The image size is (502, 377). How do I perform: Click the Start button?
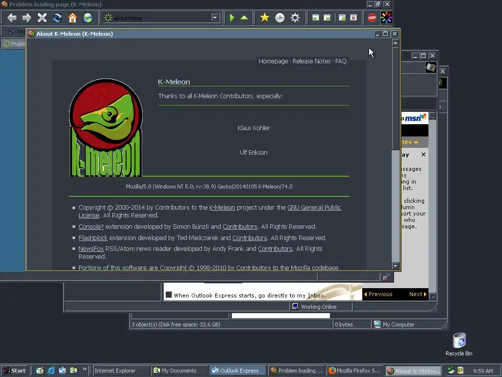pyautogui.click(x=15, y=371)
